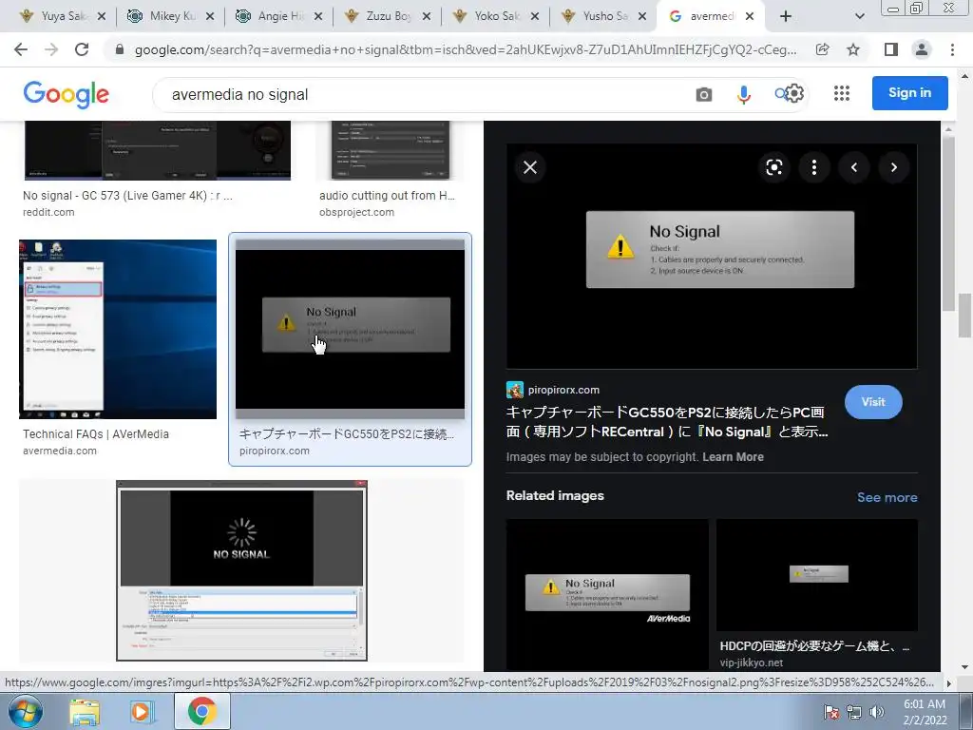Click the Technical FAQs | AVerMedia caption
This screenshot has width=973, height=730.
[x=96, y=433]
